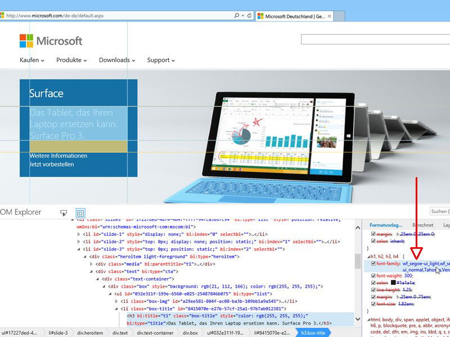This screenshot has height=337, width=450.
Task: Open the Jetzt vorbestellen link
Action: [52, 165]
